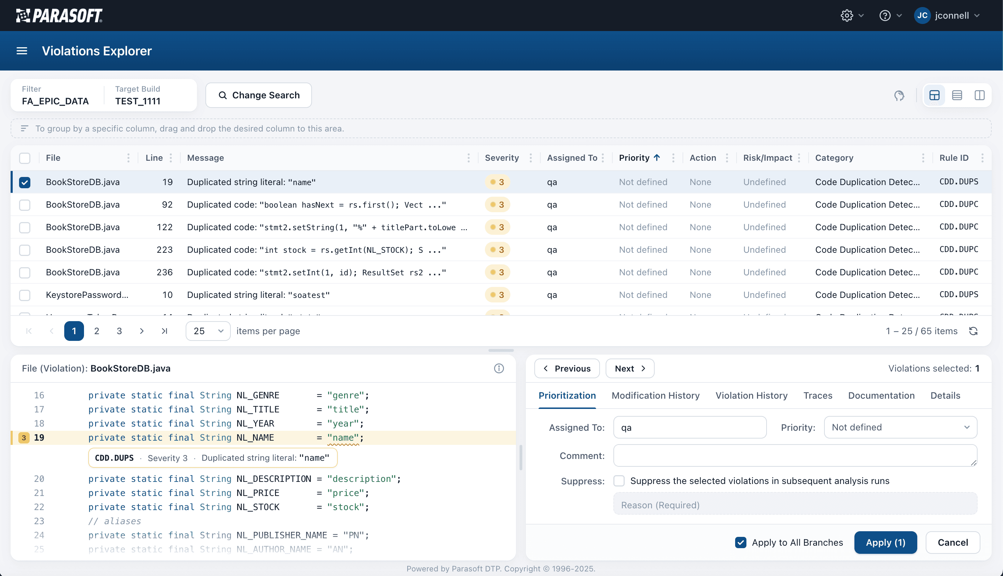Open the Details tab
Viewport: 1003px width, 576px height.
945,396
